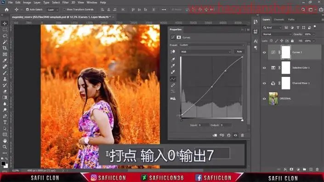Screen dimensions: 324x182
Task: Click the search icon at top right
Action: click(x=303, y=10)
